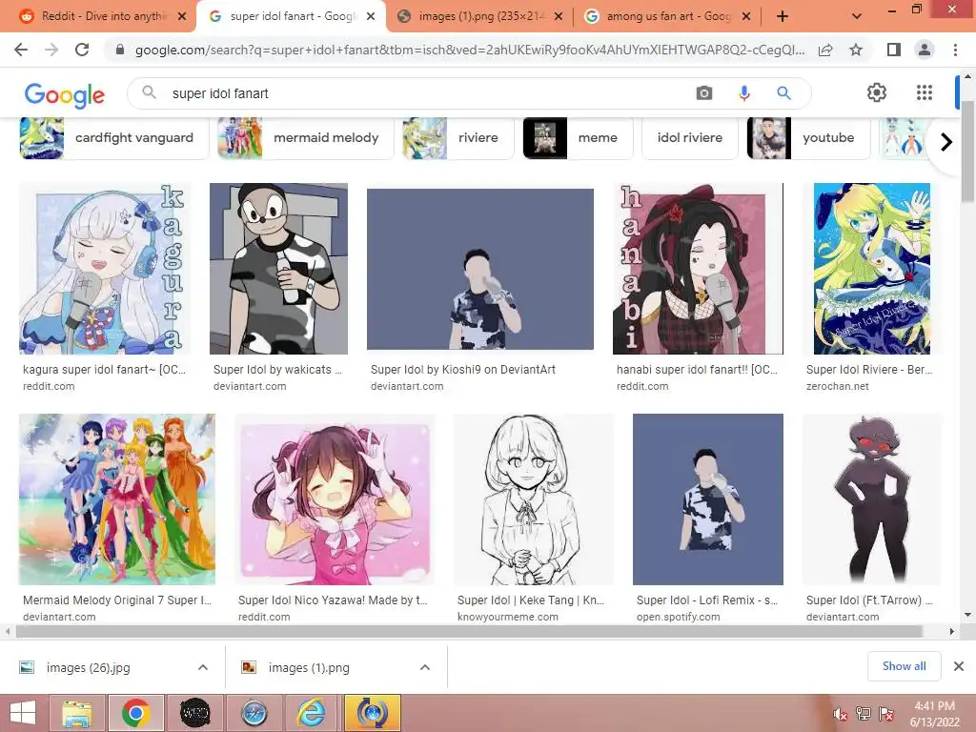Viewport: 976px width, 732px height.
Task: Expand options for images (26).jpg download
Action: point(203,667)
